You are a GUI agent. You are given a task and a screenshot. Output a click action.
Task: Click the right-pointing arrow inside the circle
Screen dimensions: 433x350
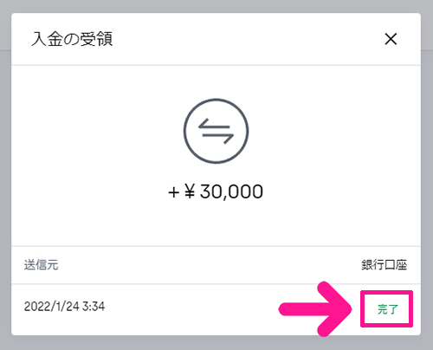point(218,139)
